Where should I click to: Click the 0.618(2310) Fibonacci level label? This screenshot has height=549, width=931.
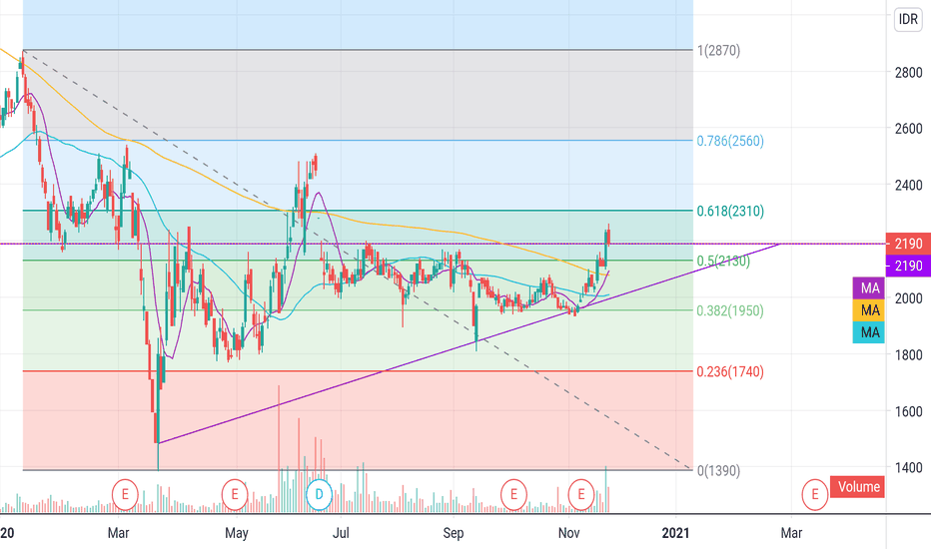coord(730,211)
